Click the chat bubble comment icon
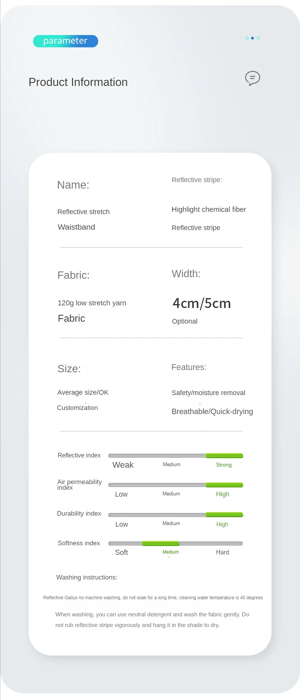Viewport: 300px width, 700px height. (253, 78)
